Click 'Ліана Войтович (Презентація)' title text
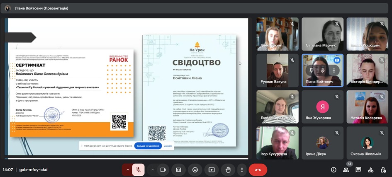This screenshot has width=392, height=177. tap(41, 8)
